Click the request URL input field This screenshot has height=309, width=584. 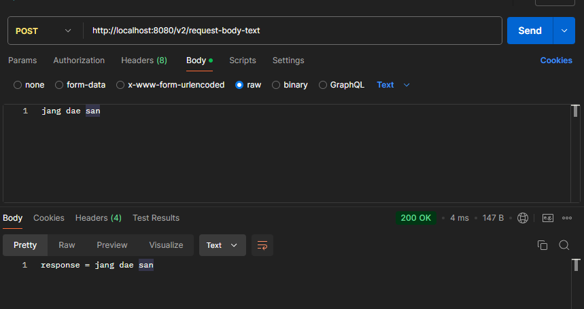pos(292,31)
